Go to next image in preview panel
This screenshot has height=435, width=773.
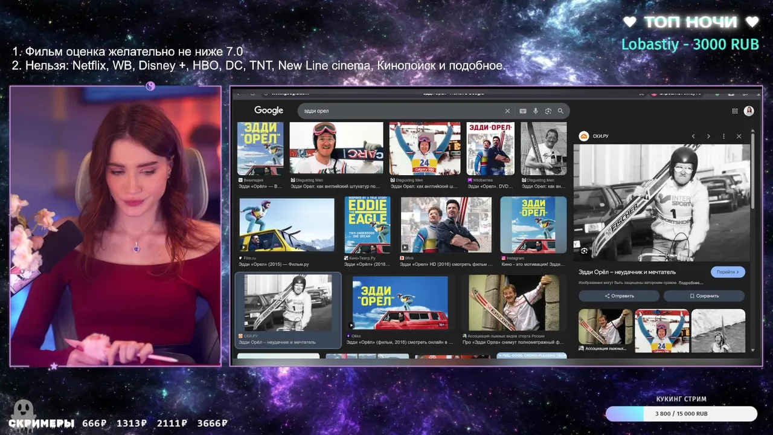708,137
